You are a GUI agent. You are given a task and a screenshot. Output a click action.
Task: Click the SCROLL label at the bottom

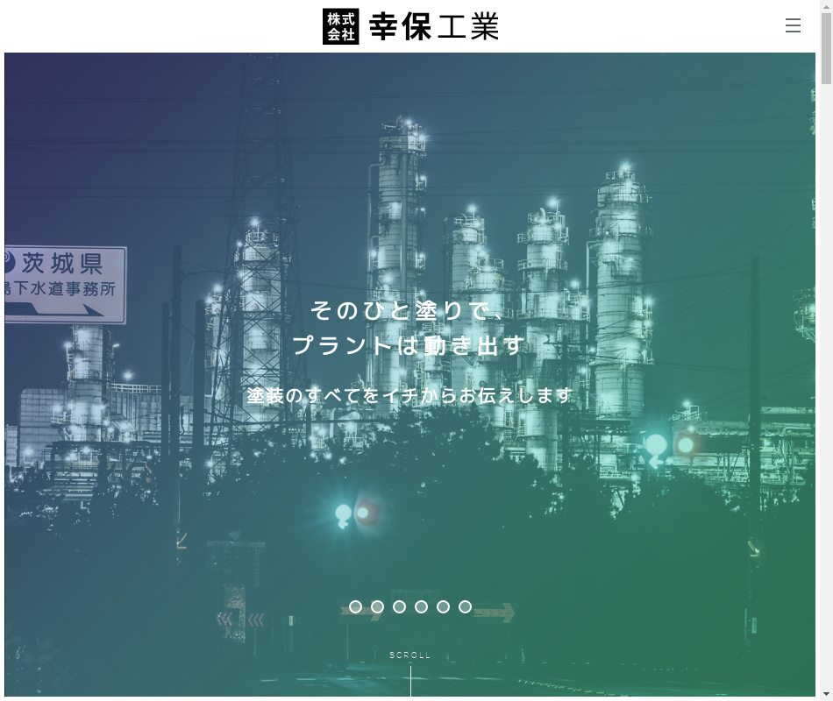410,655
